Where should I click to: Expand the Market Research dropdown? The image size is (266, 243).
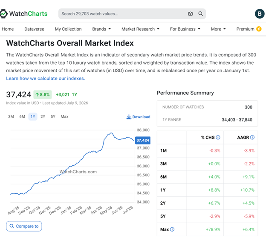141,29
